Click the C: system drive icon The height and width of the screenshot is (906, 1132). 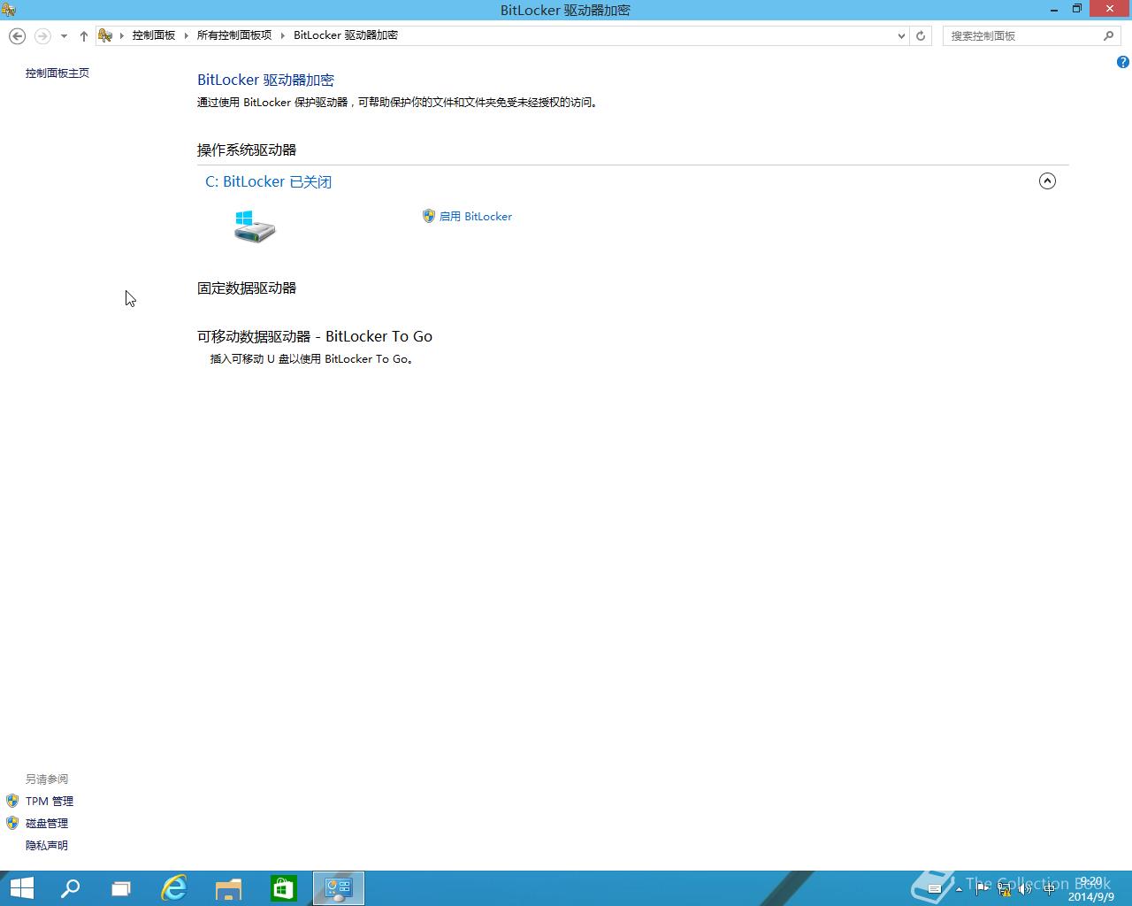point(255,226)
